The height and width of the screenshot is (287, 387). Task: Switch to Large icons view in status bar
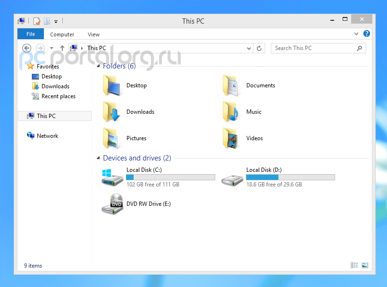click(364, 266)
